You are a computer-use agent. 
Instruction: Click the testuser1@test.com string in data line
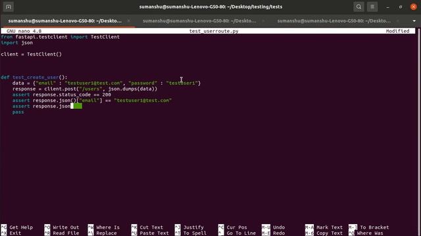pos(93,83)
